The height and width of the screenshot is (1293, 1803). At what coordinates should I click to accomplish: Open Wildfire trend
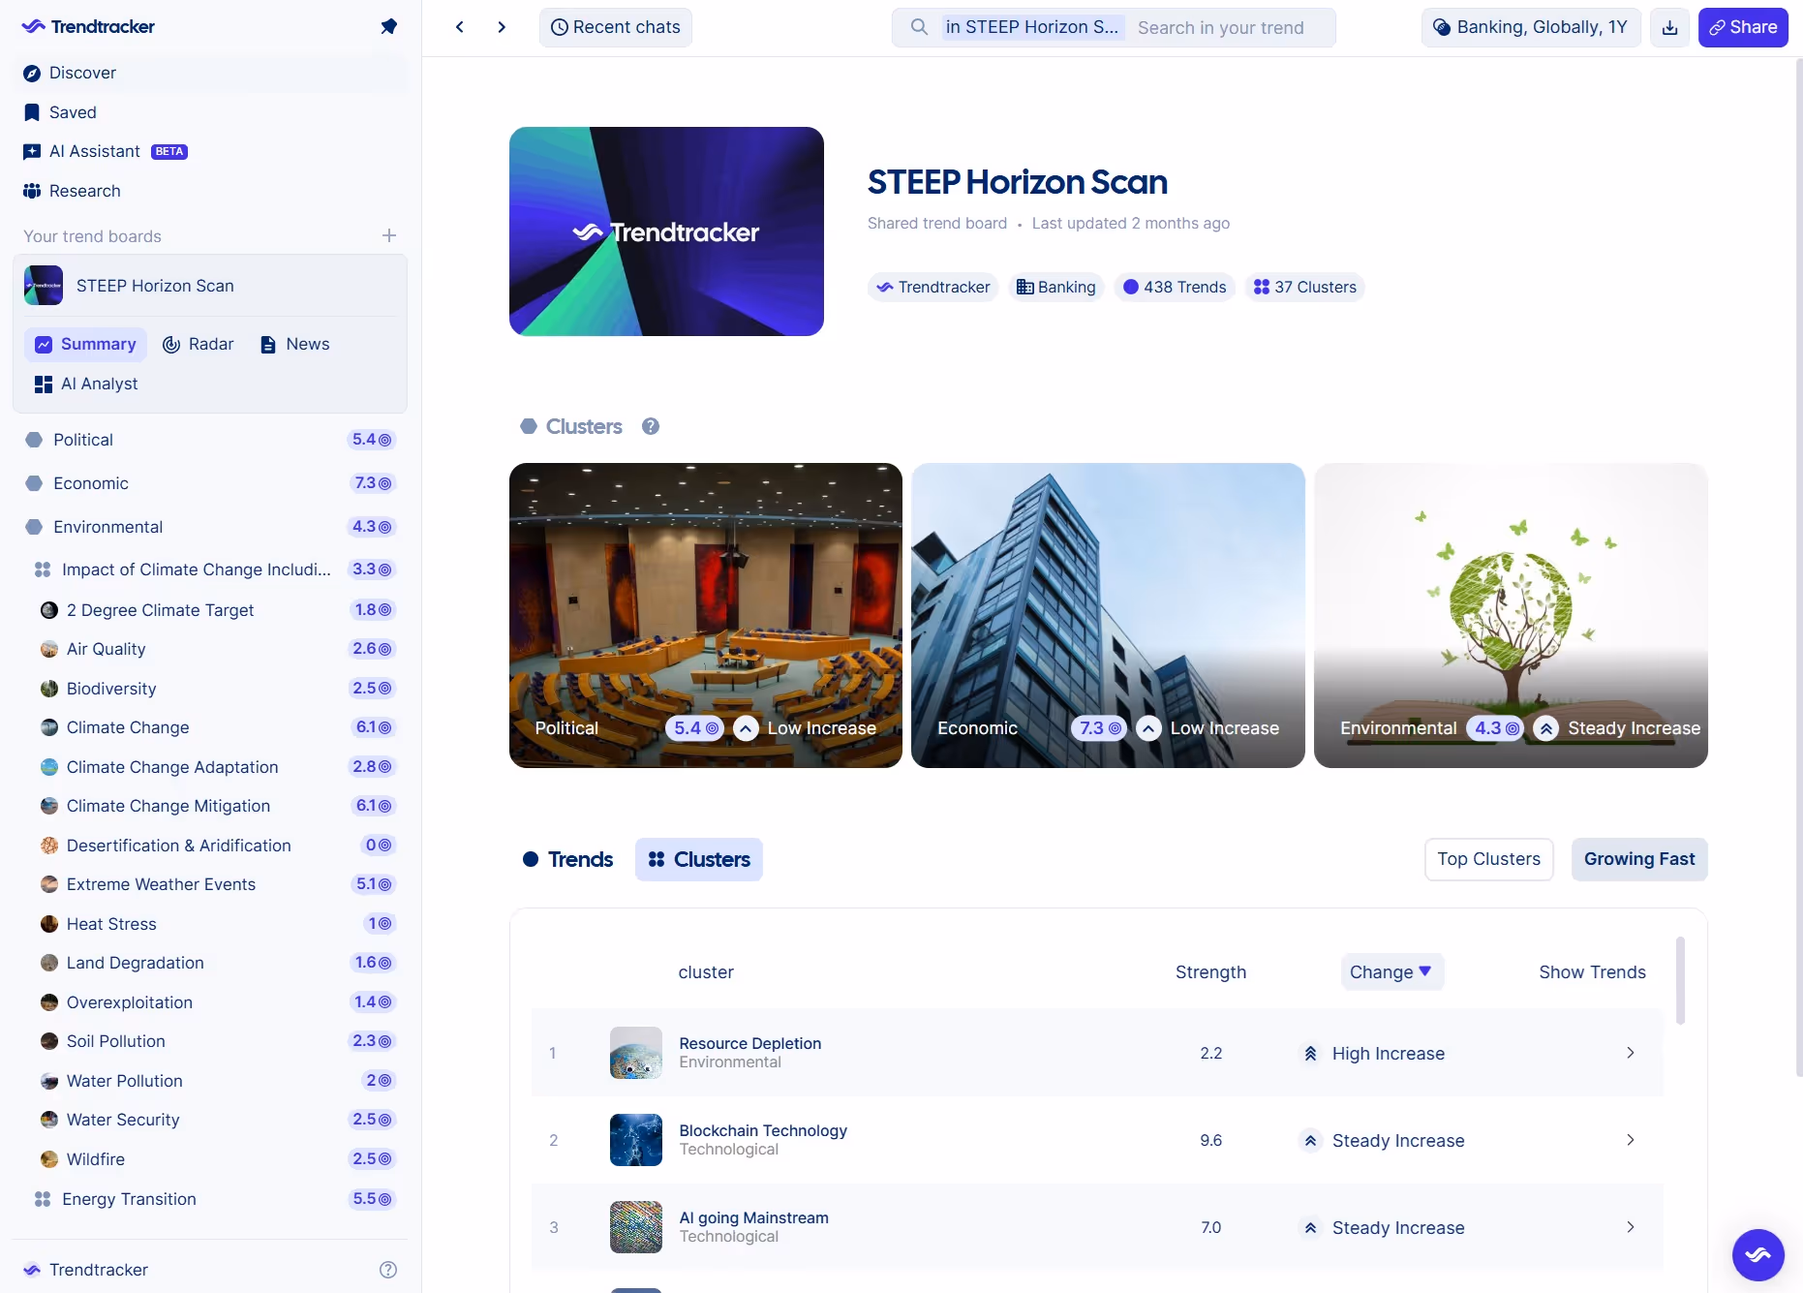[210, 1159]
